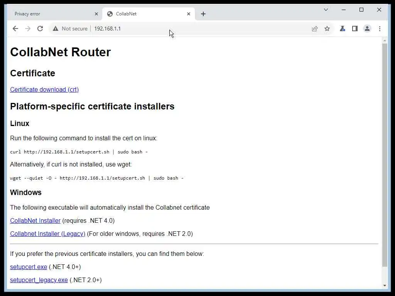This screenshot has width=395, height=296.
Task: Click the vertical scrollbar thumb
Action: 385,155
